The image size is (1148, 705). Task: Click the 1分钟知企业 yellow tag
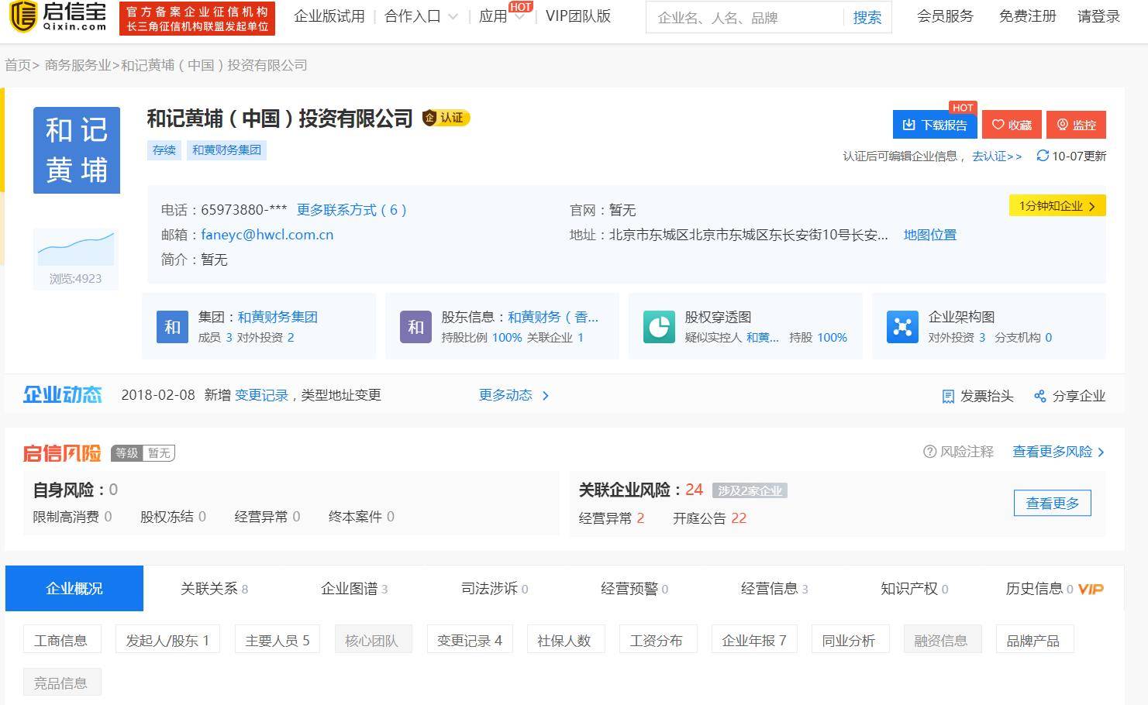[x=1057, y=206]
